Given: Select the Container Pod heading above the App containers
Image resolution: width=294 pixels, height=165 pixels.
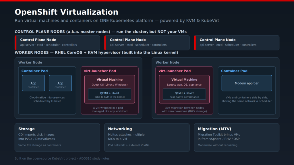Looking at the screenshot, I should pyautogui.click(x=34, y=71).
